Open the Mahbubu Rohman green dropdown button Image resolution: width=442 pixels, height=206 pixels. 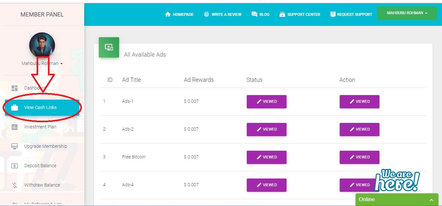coord(407,13)
